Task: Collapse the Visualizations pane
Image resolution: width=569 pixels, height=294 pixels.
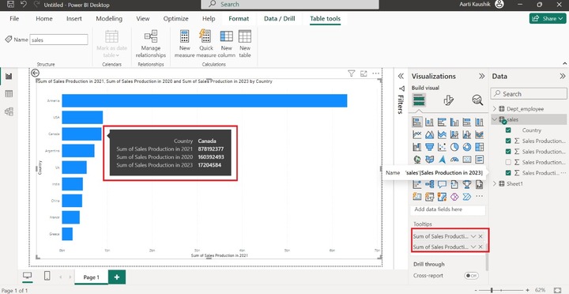Action: [481, 76]
